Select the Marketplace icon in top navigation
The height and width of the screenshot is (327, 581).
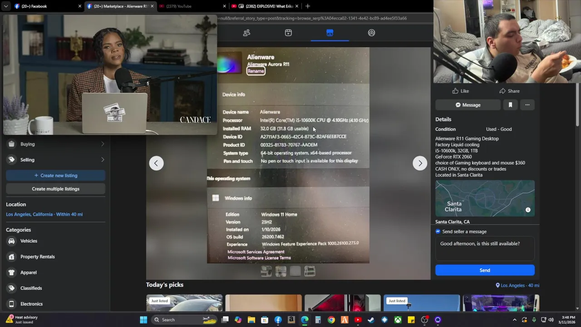tap(330, 33)
